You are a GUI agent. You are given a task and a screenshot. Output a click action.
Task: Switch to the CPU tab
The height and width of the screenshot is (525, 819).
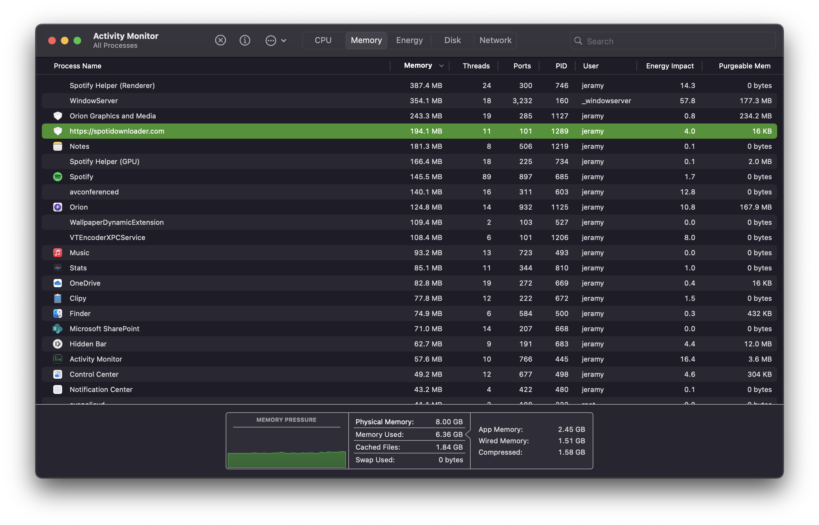click(x=323, y=41)
